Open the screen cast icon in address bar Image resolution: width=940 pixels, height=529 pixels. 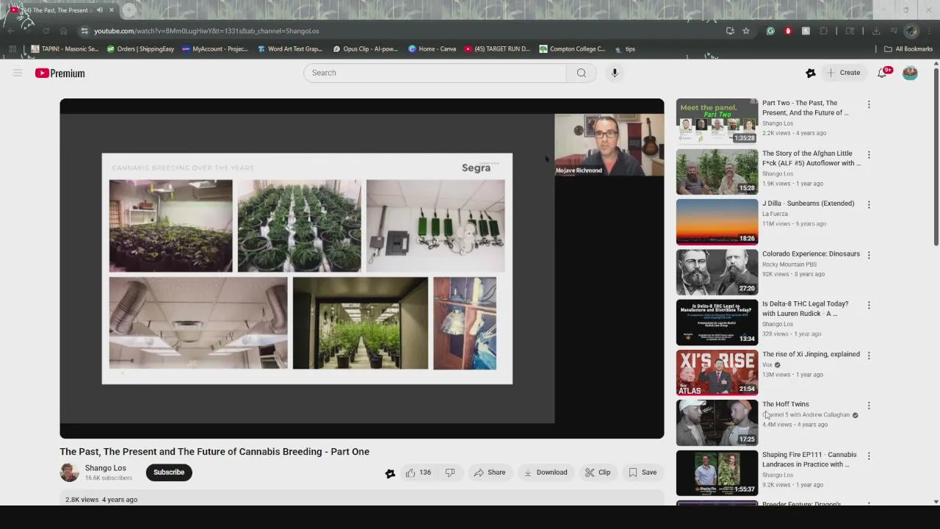click(730, 31)
